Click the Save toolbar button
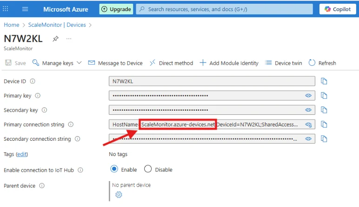The height and width of the screenshot is (207, 359). tap(15, 63)
